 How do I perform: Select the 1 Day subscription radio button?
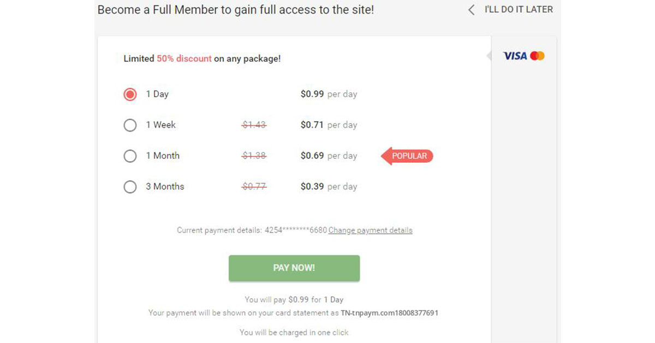(x=130, y=94)
